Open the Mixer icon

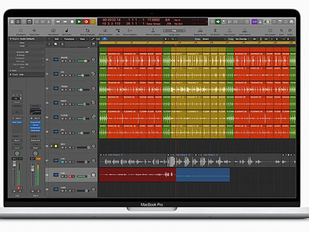(x=43, y=22)
